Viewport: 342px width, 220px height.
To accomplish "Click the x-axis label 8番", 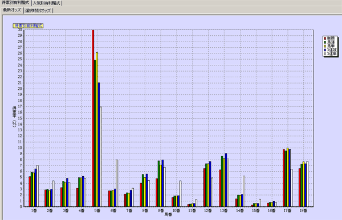I will [x=145, y=211].
